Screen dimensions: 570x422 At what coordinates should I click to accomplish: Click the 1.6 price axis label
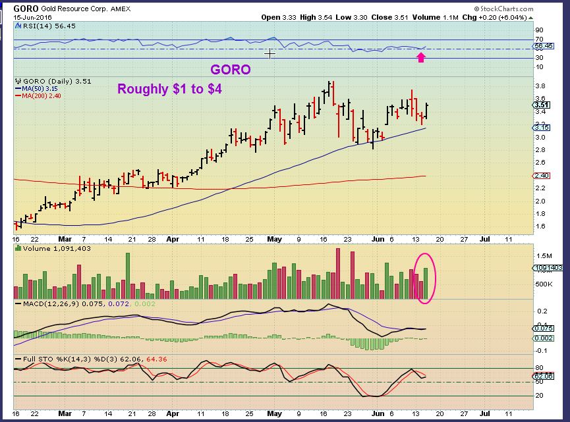[540, 226]
